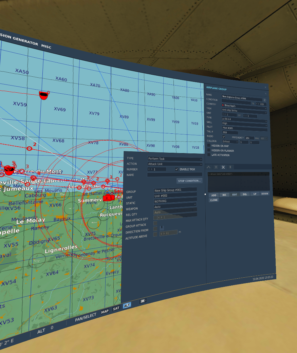Click the ADD task button

click(214, 195)
